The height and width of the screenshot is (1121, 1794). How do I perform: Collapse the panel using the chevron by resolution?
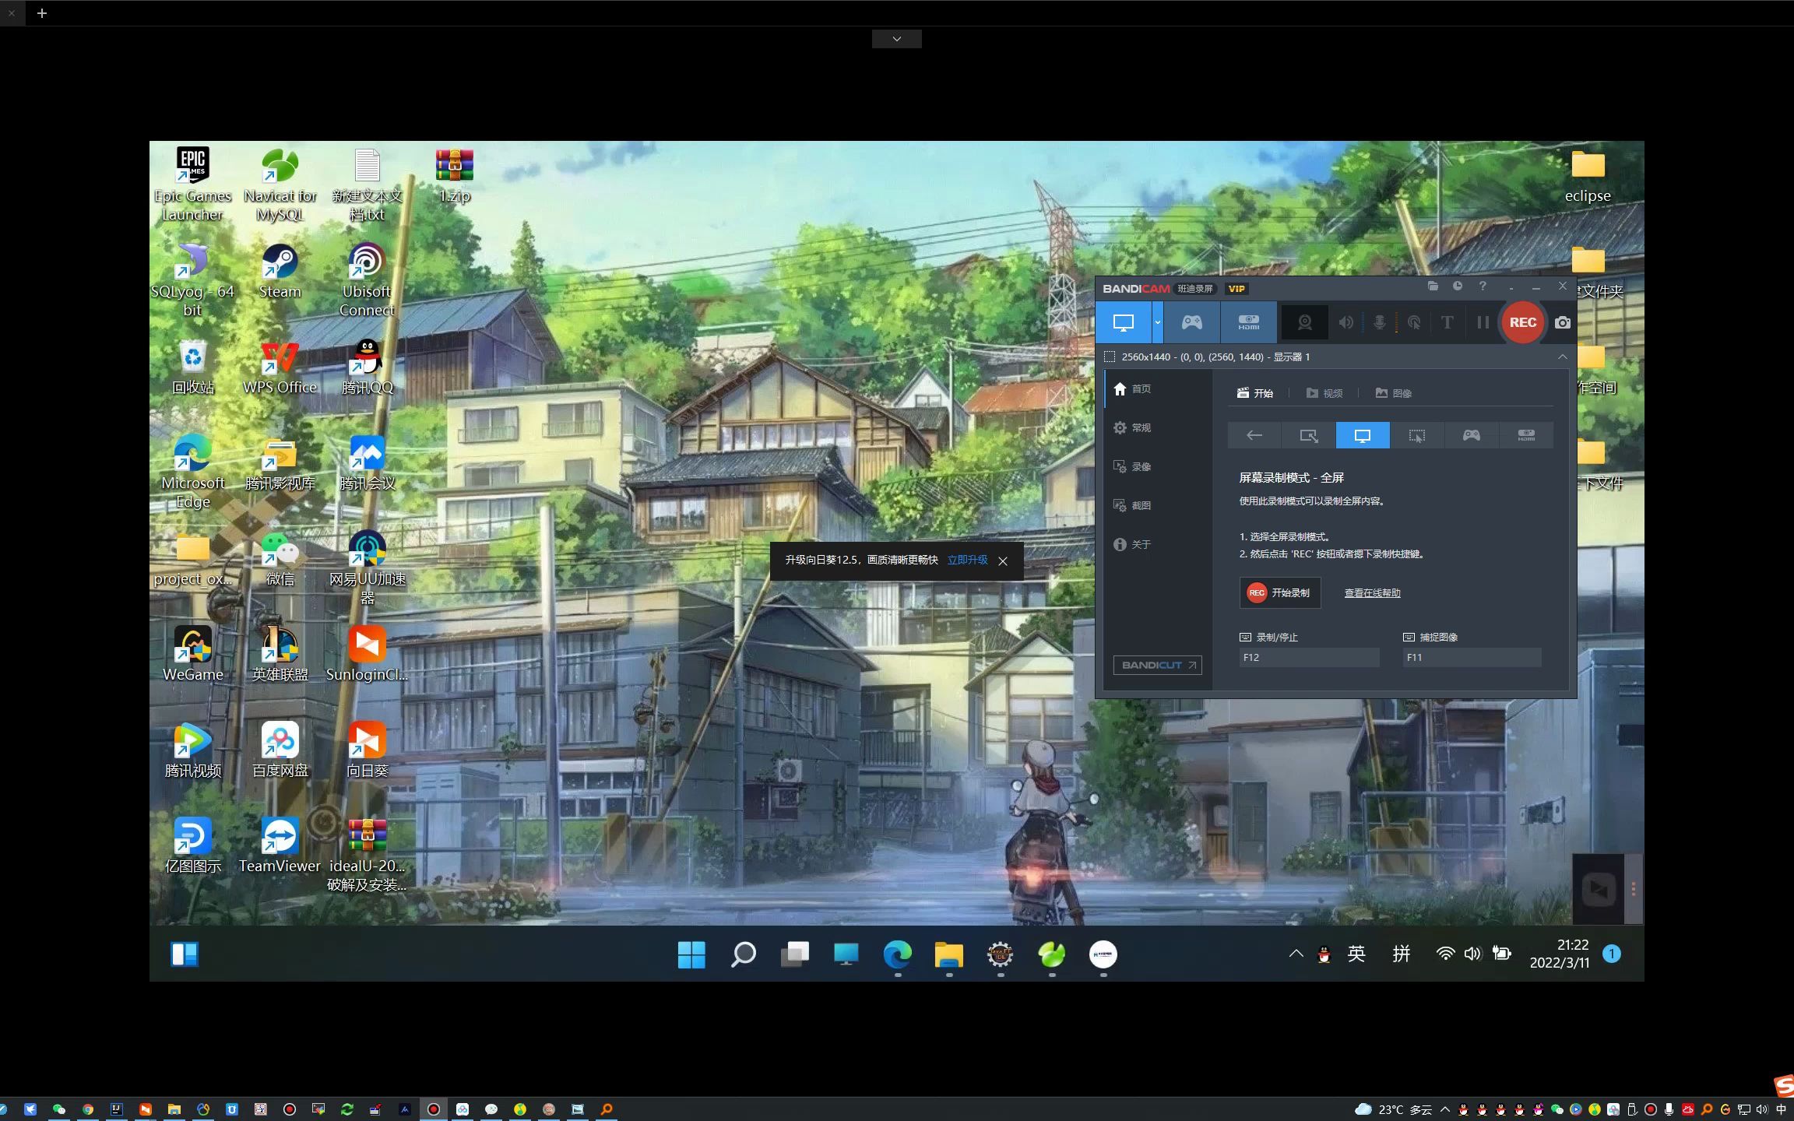tap(1562, 357)
